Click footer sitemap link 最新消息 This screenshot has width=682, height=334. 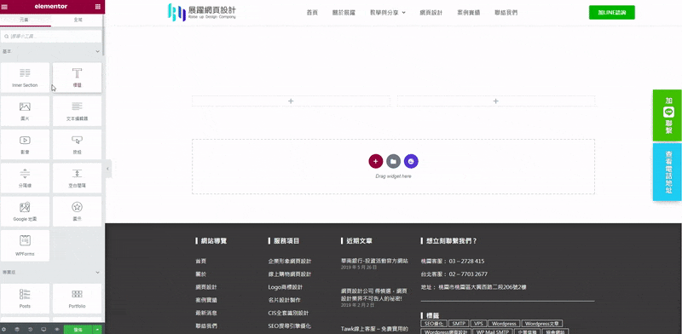206,313
